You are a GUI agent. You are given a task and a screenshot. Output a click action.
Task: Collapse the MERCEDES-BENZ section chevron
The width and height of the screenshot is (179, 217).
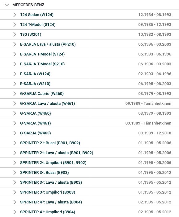pyautogui.click(x=7, y=5)
